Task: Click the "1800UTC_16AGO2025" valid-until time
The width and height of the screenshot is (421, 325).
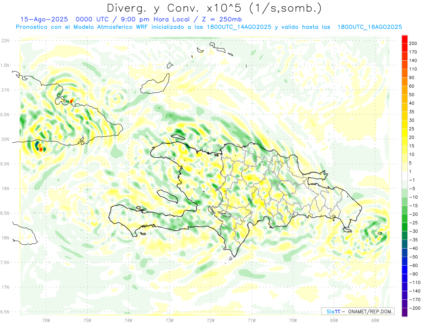Action: coord(369,27)
